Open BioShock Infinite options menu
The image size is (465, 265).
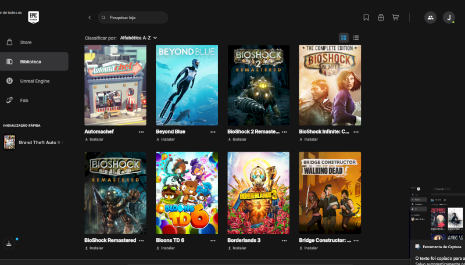pos(356,132)
